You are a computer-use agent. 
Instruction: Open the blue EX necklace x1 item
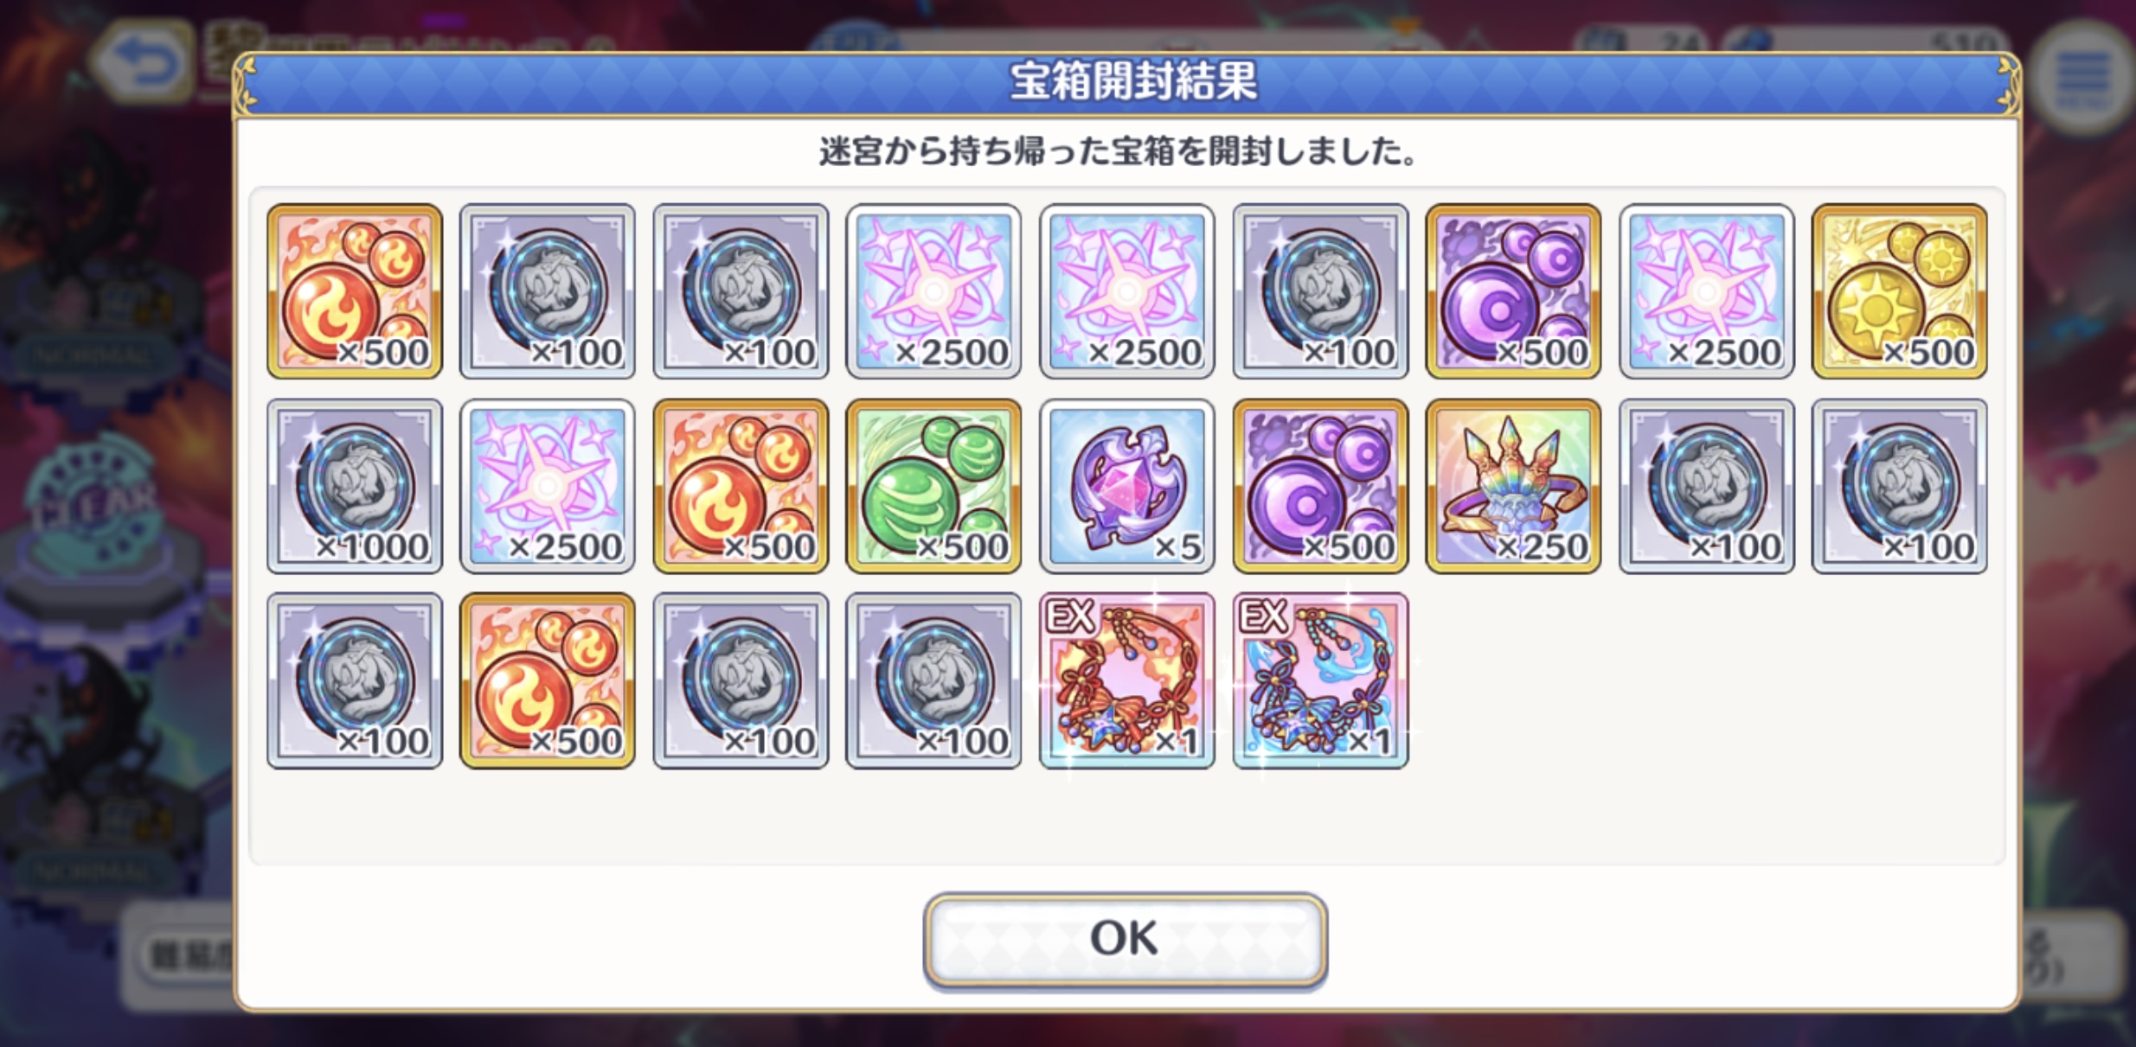[1320, 680]
